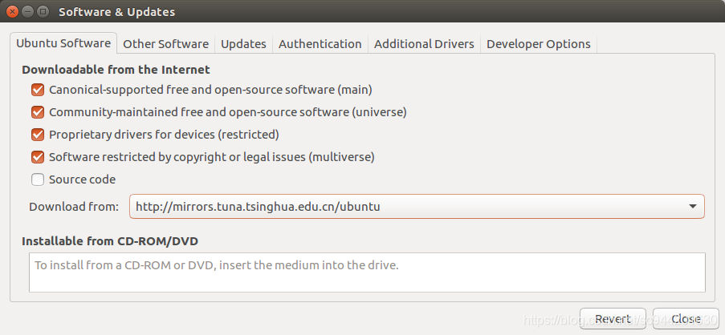Click the Close button at bottom
This screenshot has width=725, height=335.
coord(686,319)
